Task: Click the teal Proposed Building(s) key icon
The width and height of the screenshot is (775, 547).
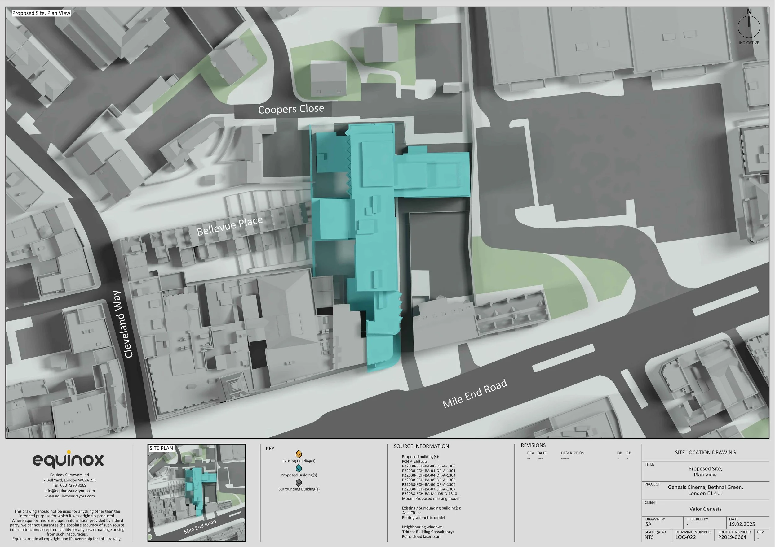Action: tap(299, 468)
